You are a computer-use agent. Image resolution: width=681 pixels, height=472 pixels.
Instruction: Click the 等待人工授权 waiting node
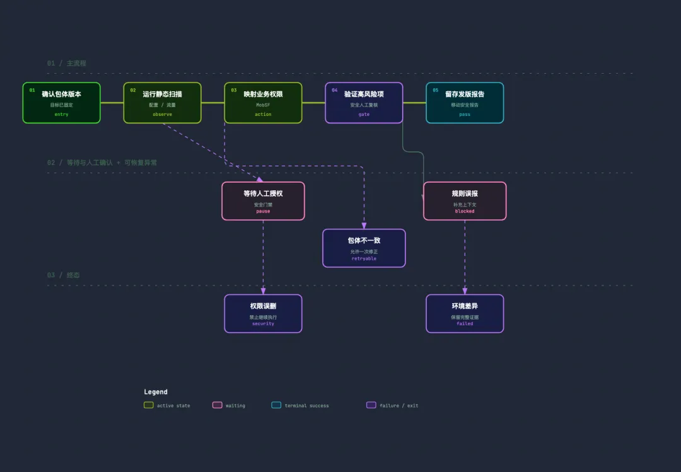[263, 201]
